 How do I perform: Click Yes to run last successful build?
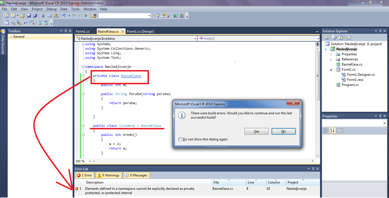click(x=257, y=131)
